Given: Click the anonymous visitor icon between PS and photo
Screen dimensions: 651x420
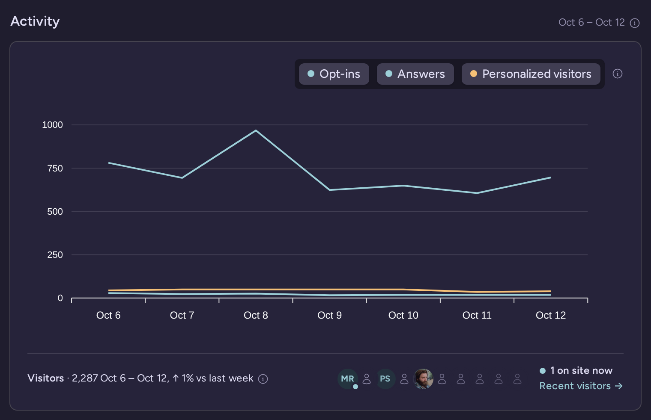Looking at the screenshot, I should pyautogui.click(x=404, y=379).
